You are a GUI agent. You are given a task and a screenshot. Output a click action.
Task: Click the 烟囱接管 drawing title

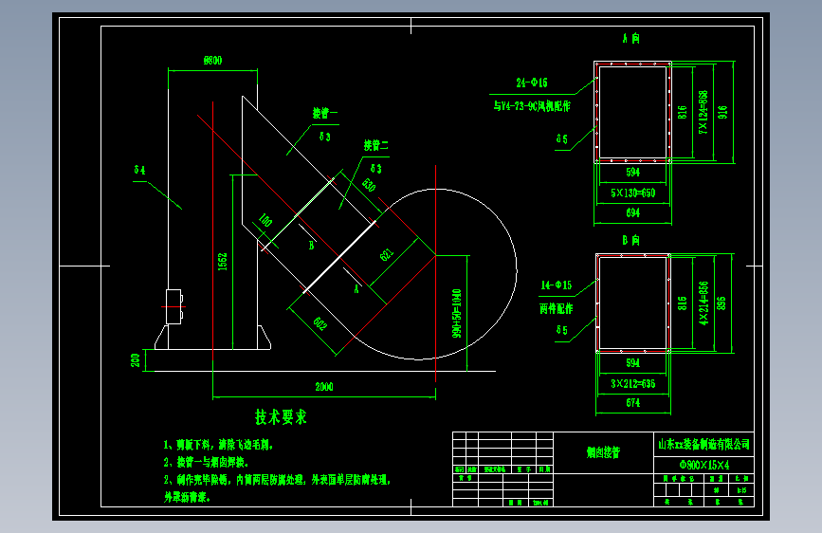pyautogui.click(x=603, y=452)
